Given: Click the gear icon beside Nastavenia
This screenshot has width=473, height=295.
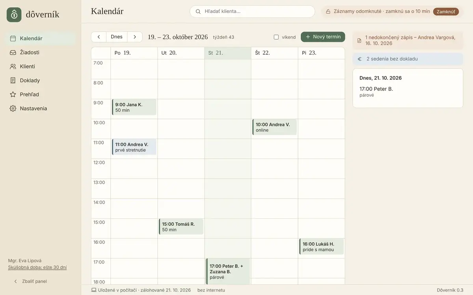Looking at the screenshot, I should tap(13, 109).
